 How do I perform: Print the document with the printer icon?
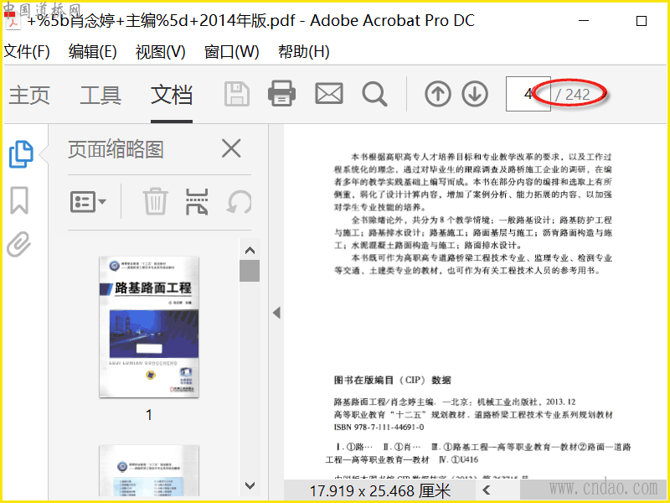point(281,93)
